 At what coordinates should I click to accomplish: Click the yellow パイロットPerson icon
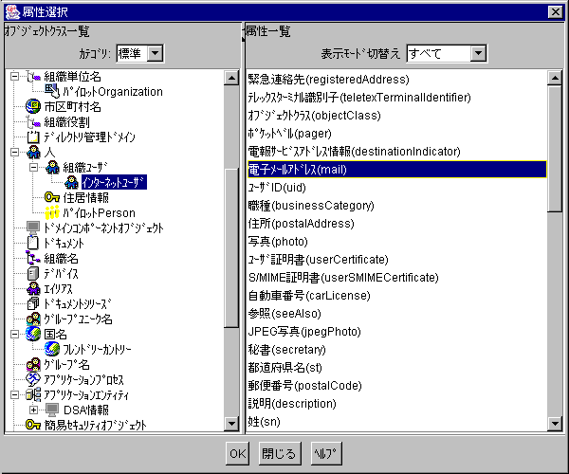(x=52, y=212)
